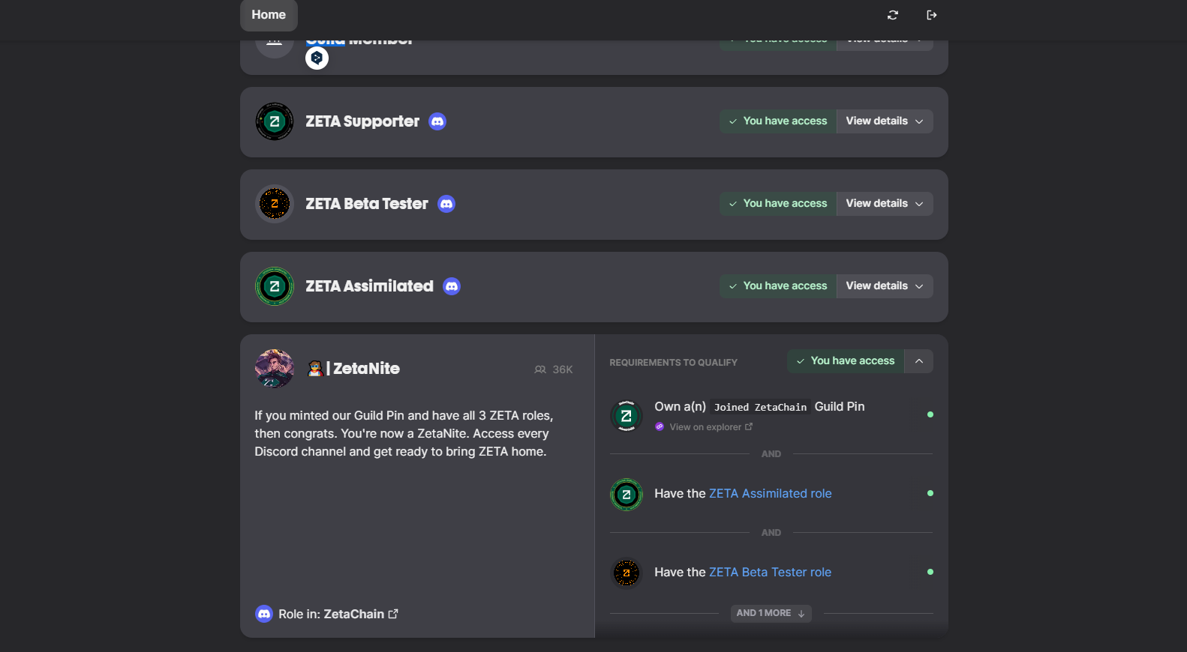Click green status dot for Guild Pin requirement
This screenshot has height=652, width=1187.
pyautogui.click(x=930, y=414)
